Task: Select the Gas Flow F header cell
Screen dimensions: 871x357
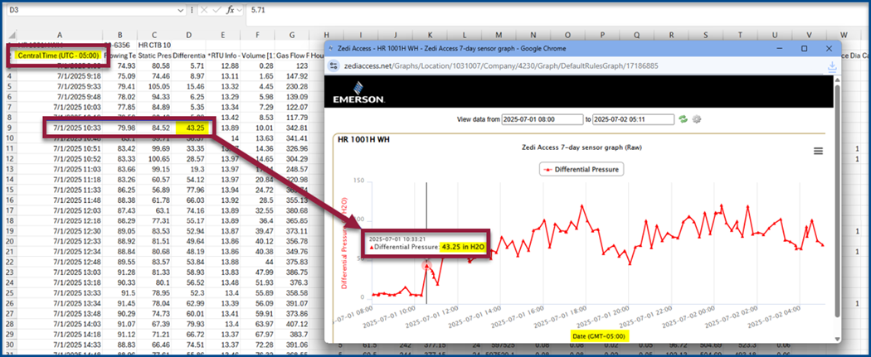Action: [x=292, y=55]
